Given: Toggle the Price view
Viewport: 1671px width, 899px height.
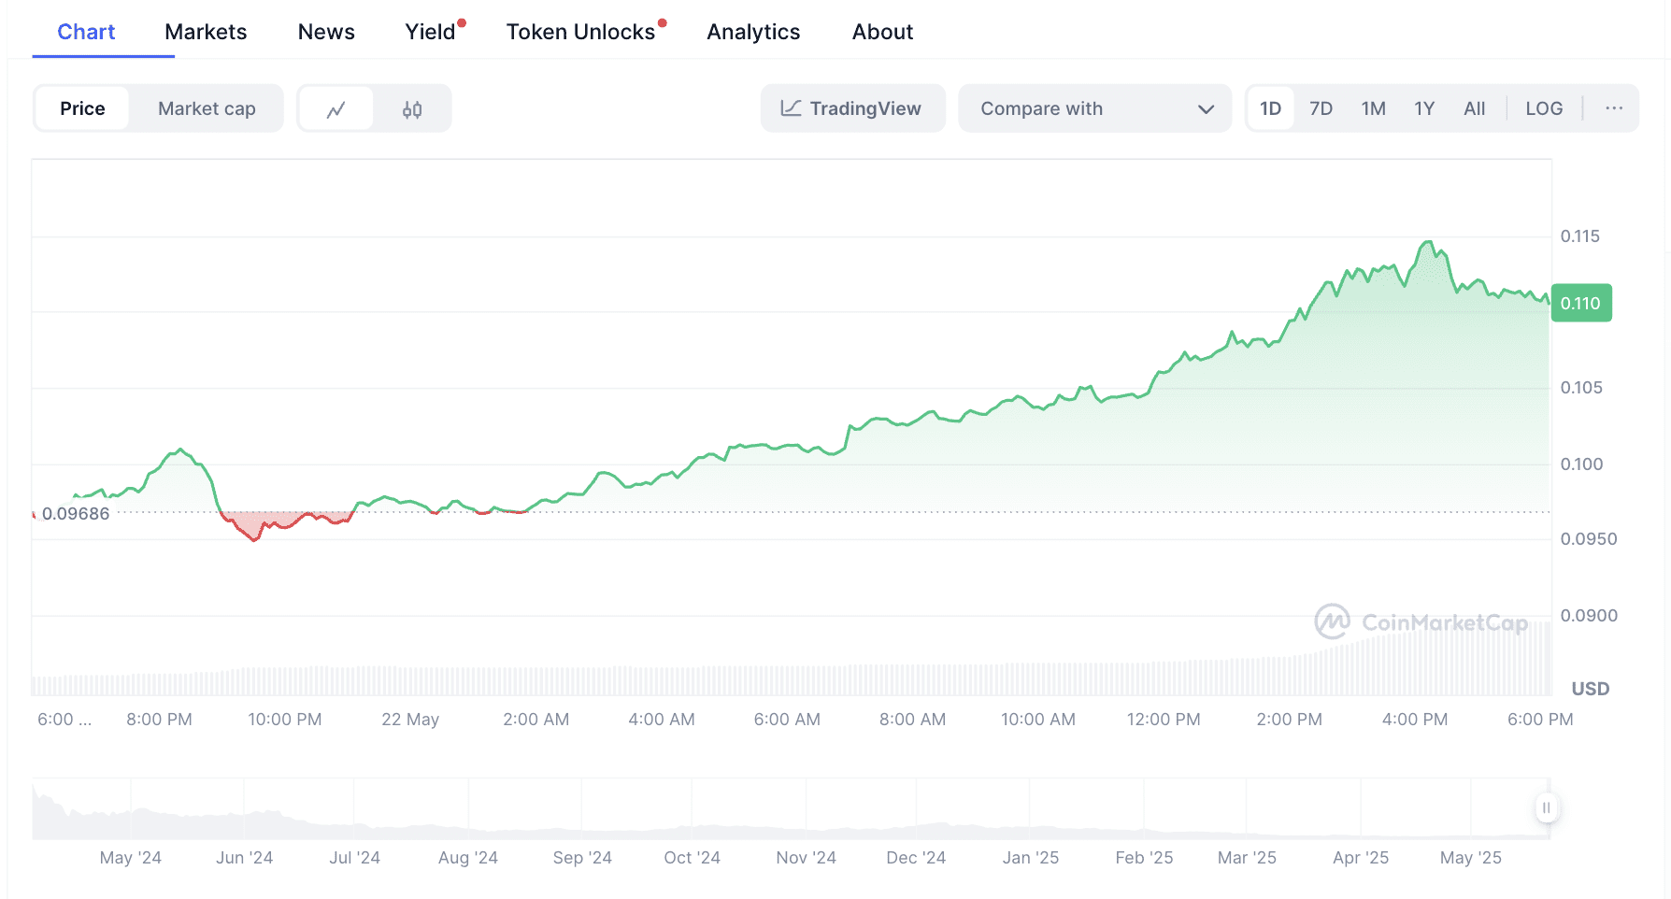Looking at the screenshot, I should coord(82,108).
